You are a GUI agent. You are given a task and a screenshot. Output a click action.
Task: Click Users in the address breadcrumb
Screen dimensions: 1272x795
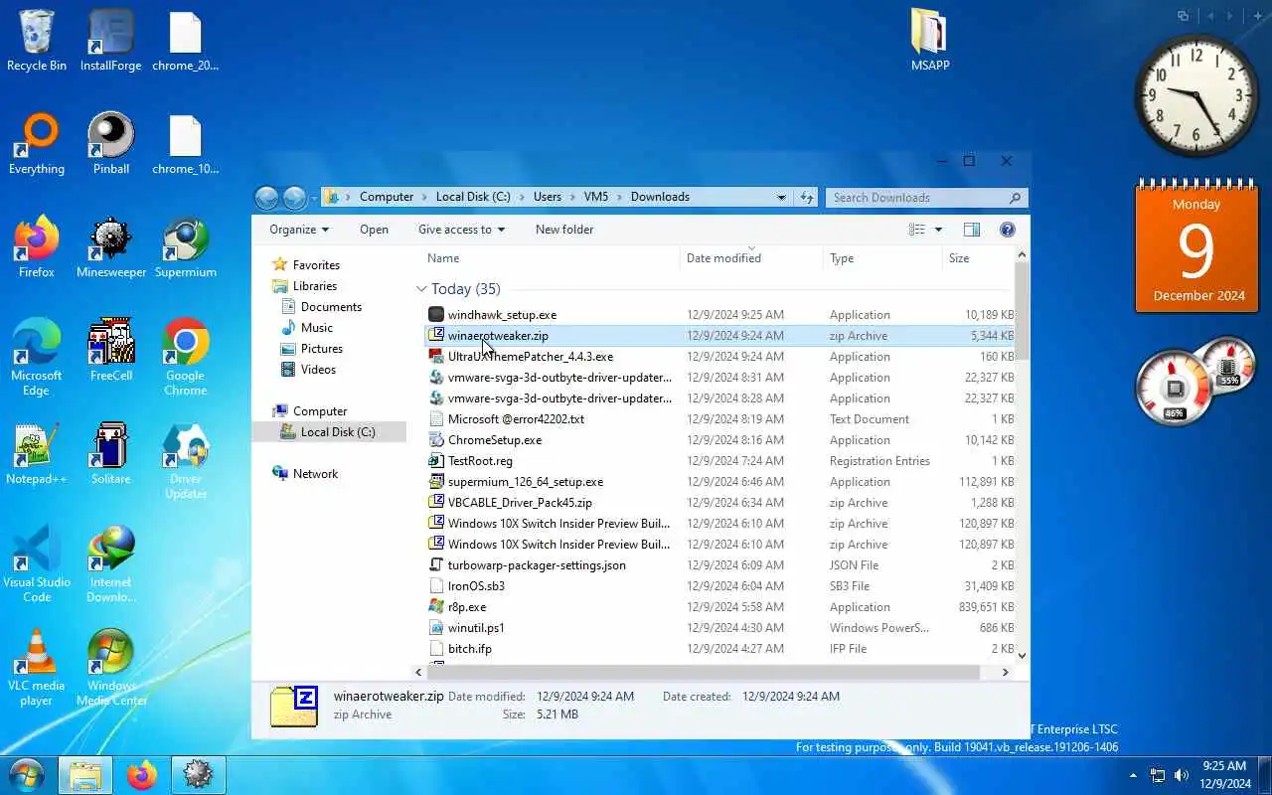548,197
